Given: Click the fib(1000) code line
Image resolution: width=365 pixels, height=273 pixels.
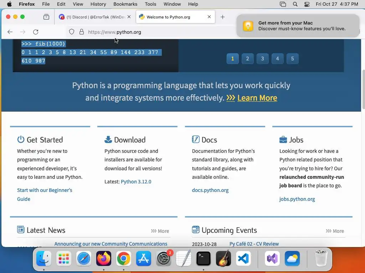Looking at the screenshot, I should pyautogui.click(x=43, y=44).
